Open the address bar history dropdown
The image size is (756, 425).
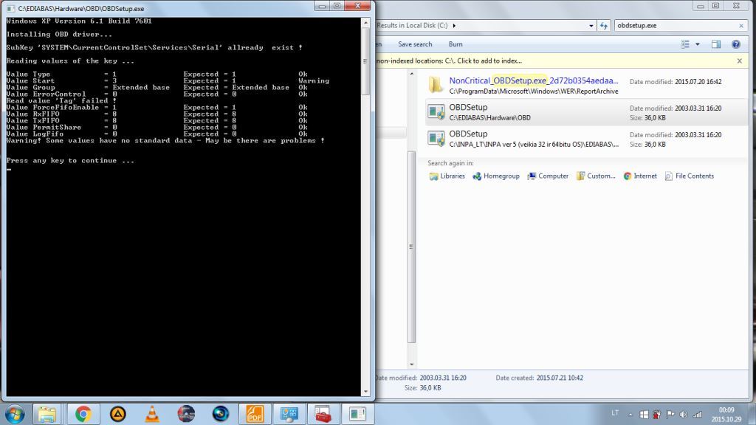pos(592,25)
